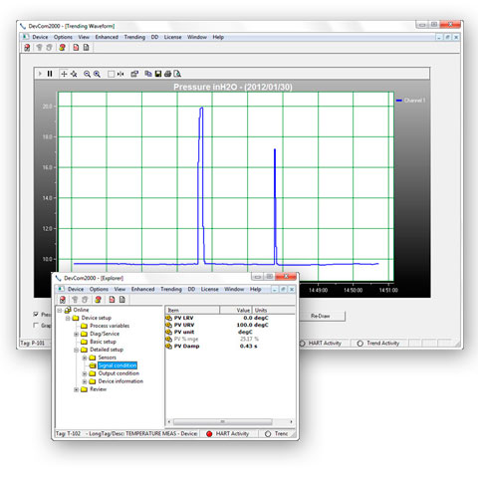Screen dimensions: 478x478
Task: Collapse the Detailed setup folder
Action: tap(76, 350)
